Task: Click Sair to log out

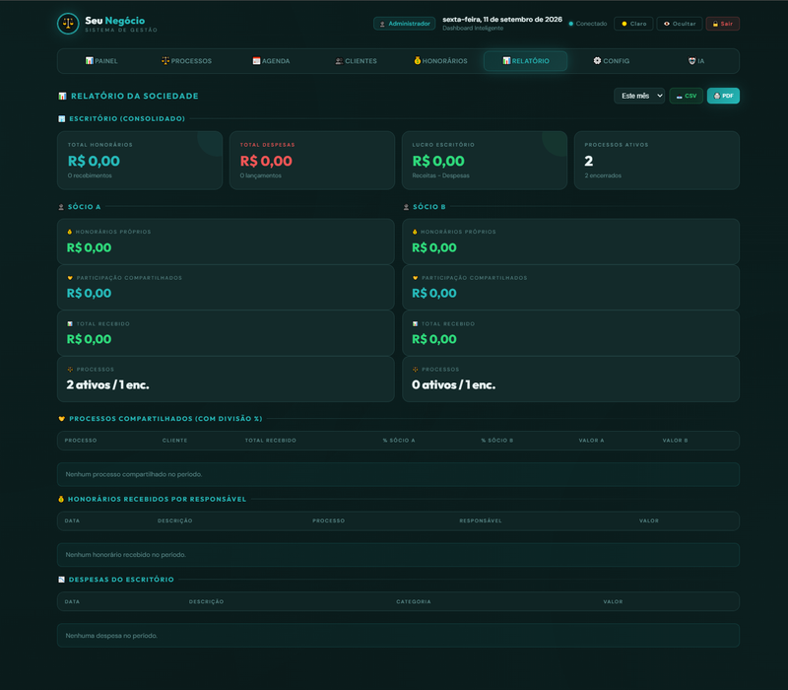Action: click(x=723, y=24)
